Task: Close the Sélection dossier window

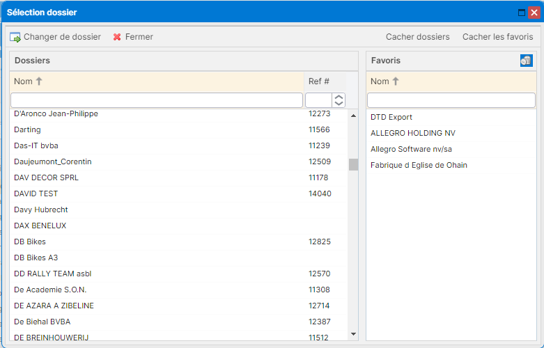Action: (534, 13)
